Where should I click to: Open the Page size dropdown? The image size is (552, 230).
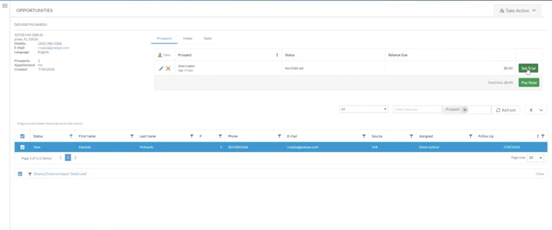(x=535, y=158)
